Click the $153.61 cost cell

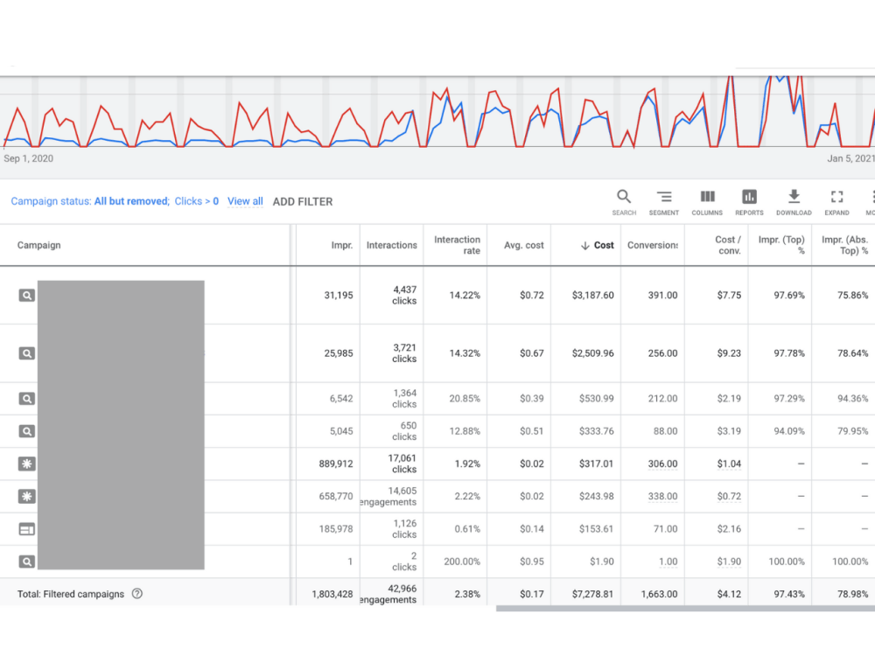(x=596, y=529)
